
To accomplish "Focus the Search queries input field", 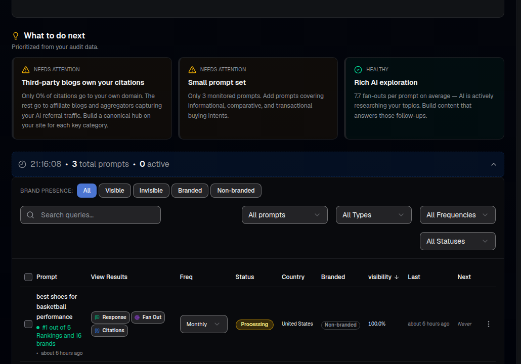I will 91,215.
